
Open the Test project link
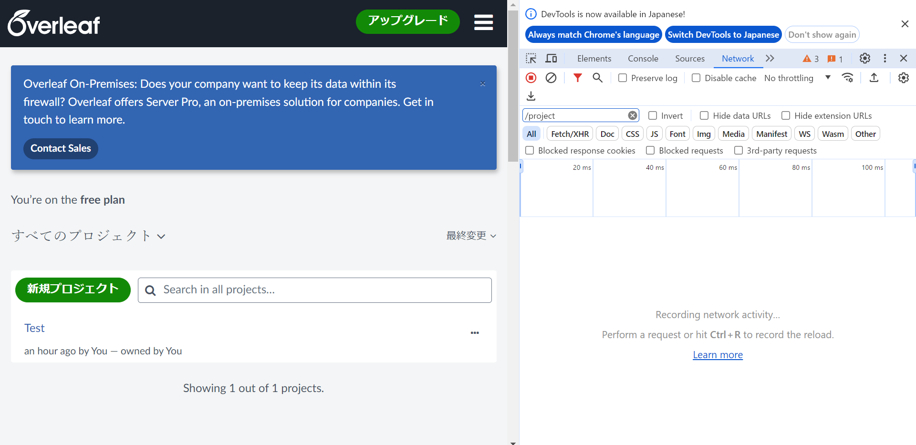[34, 328]
